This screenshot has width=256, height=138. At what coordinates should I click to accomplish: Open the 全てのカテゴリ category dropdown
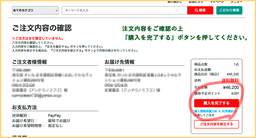coord(35,10)
